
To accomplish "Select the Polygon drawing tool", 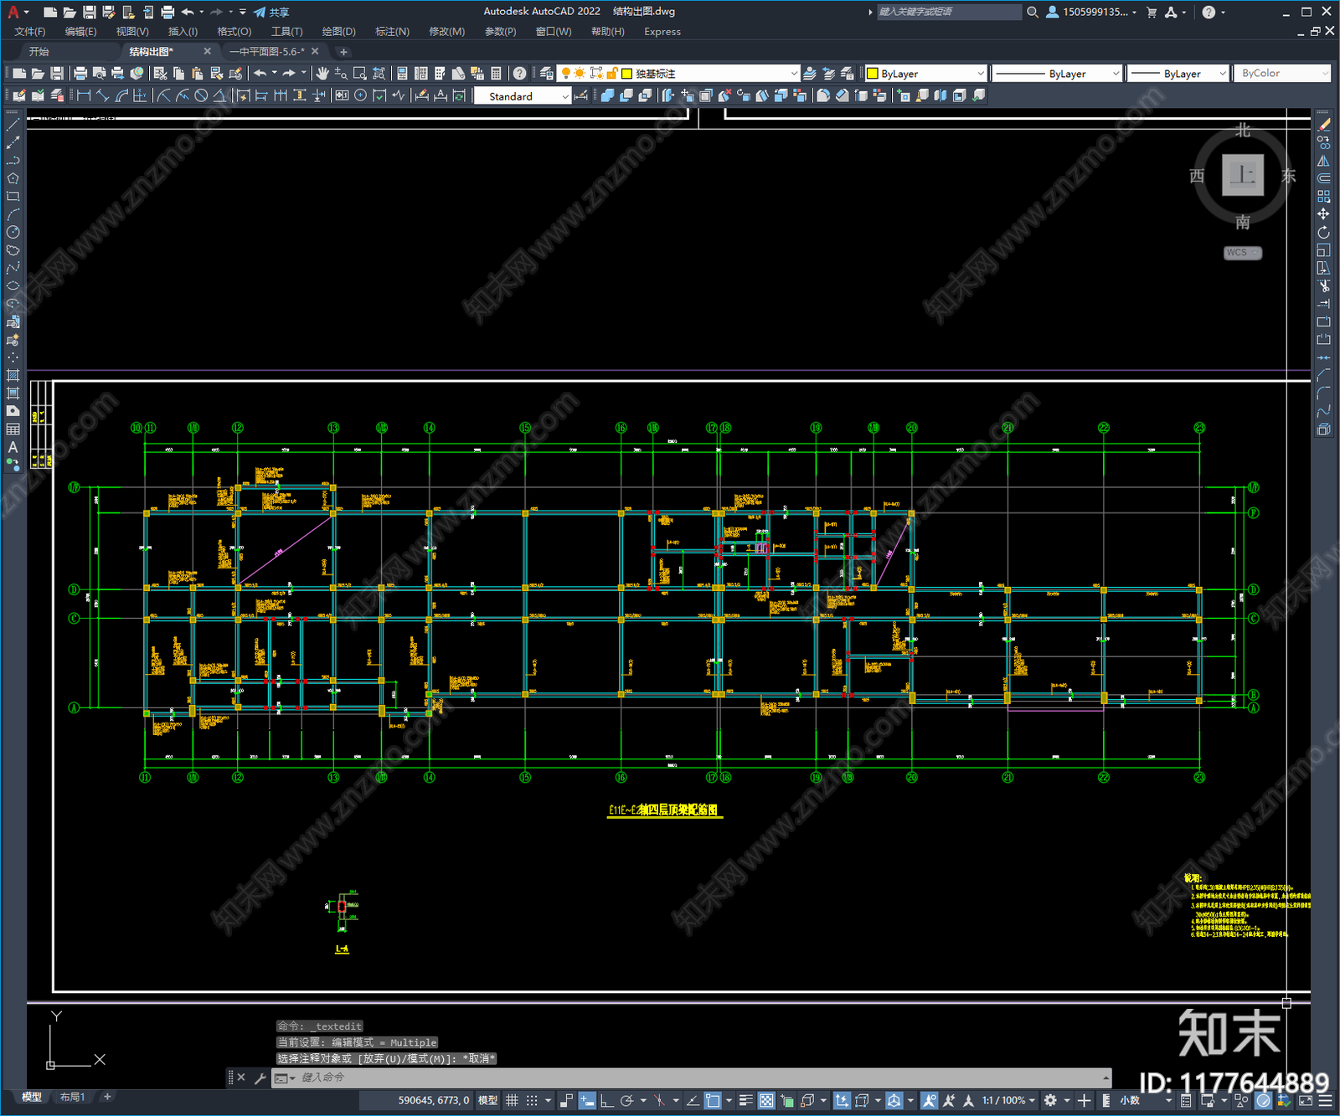I will (13, 178).
